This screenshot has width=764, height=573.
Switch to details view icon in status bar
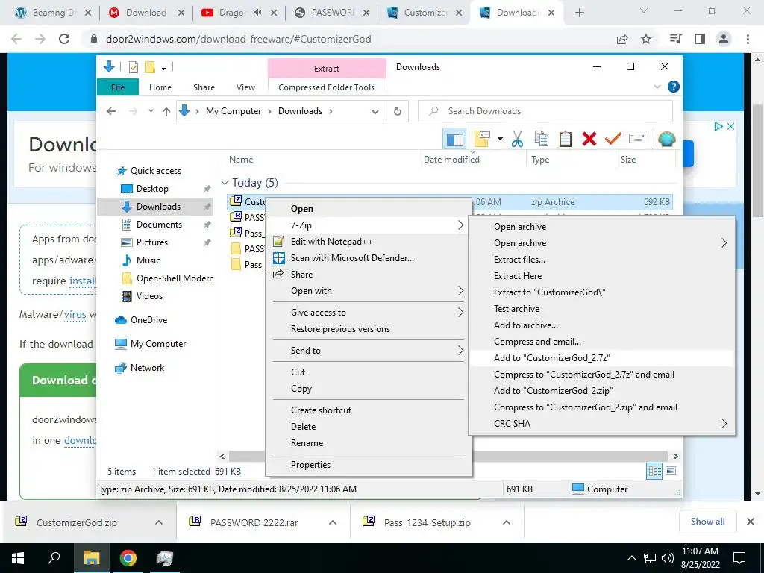654,471
